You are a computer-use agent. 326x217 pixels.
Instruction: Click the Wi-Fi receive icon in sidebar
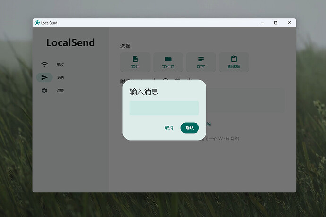point(44,64)
